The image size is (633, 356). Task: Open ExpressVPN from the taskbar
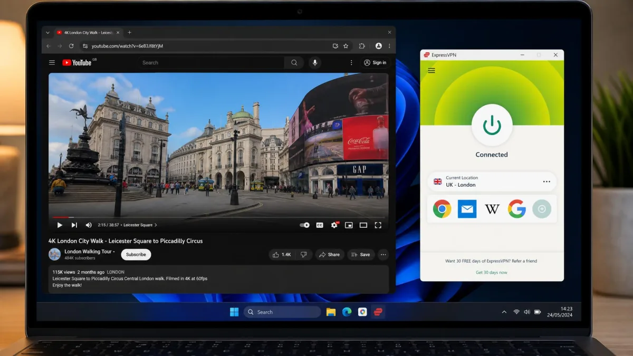378,312
